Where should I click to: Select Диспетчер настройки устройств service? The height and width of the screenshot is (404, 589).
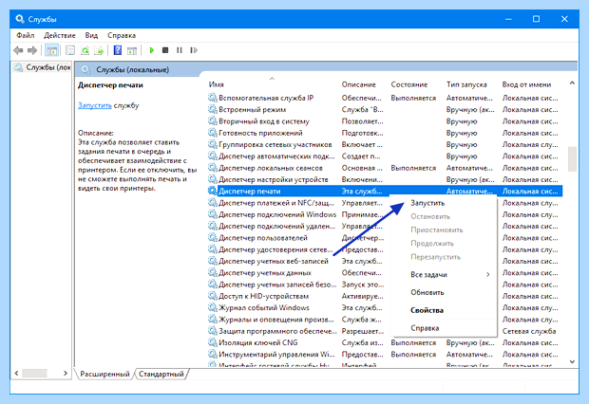(x=273, y=179)
